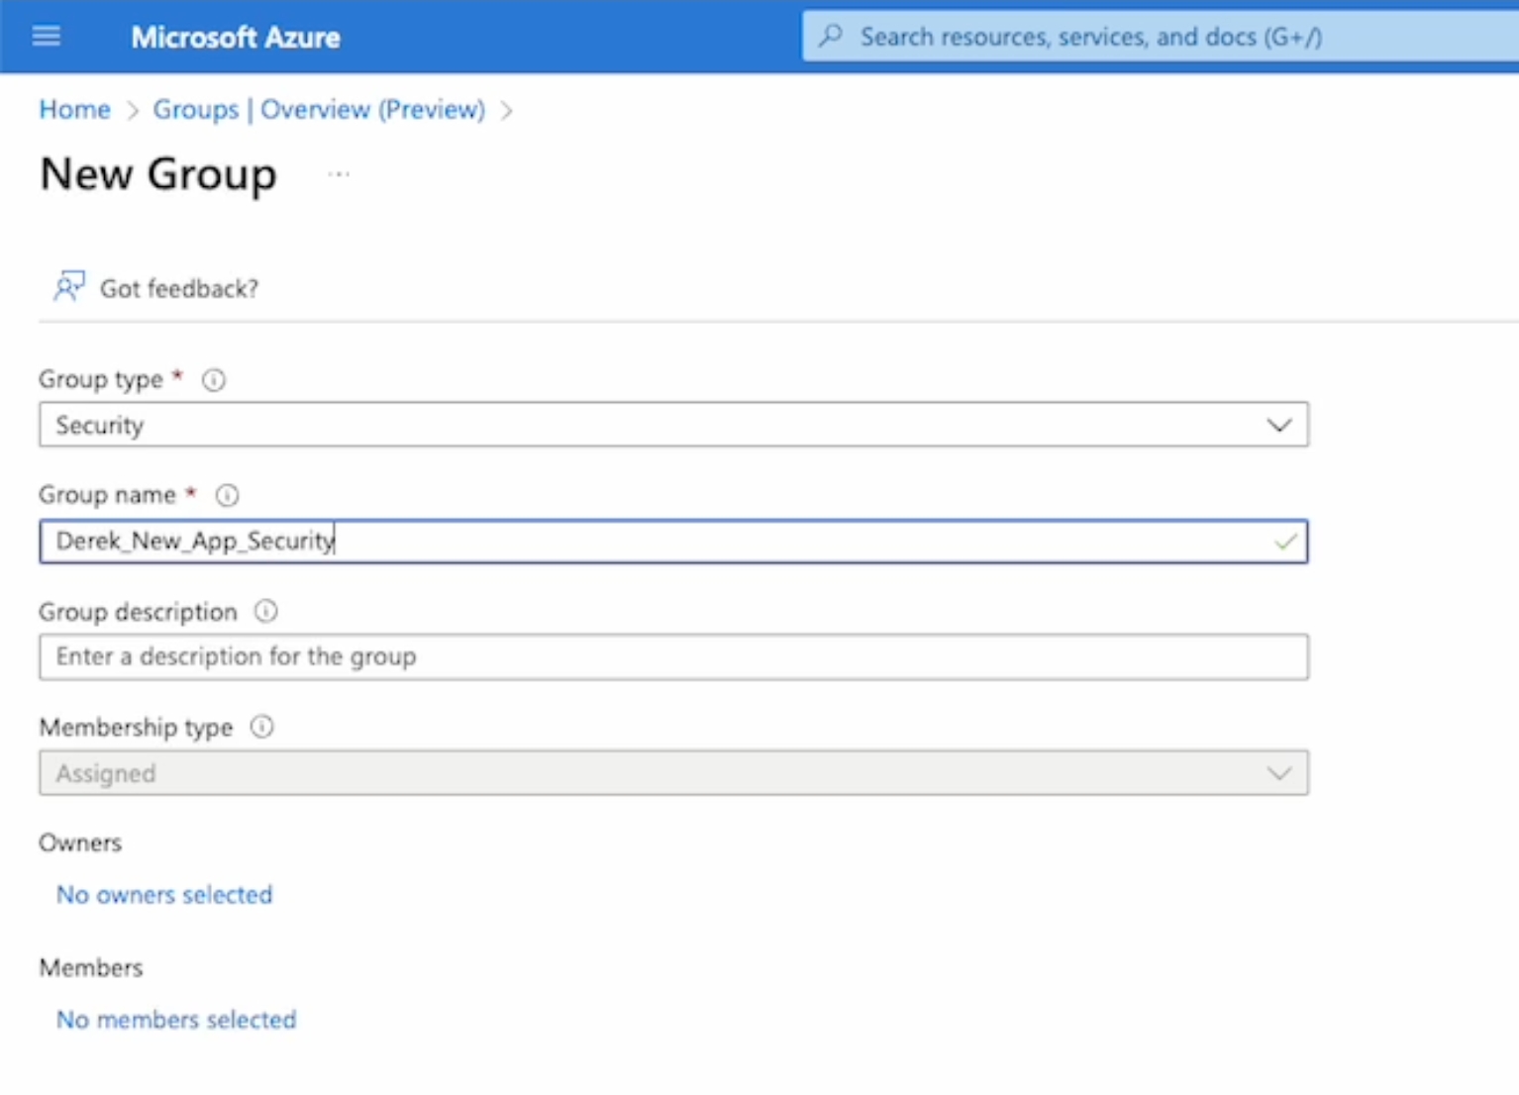Click the Got feedback person icon

click(68, 287)
